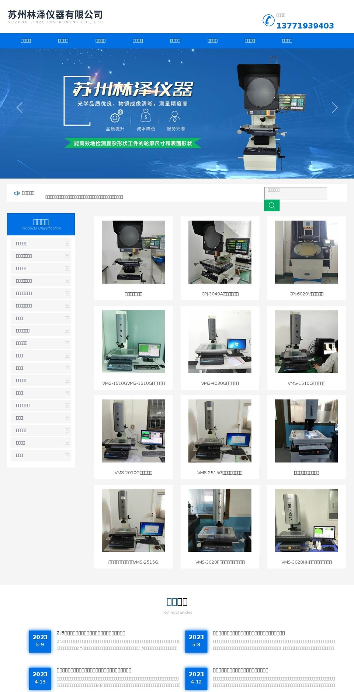Open the VMS-3020HH product image
Viewport: 354px width, 692px height.
306,520
